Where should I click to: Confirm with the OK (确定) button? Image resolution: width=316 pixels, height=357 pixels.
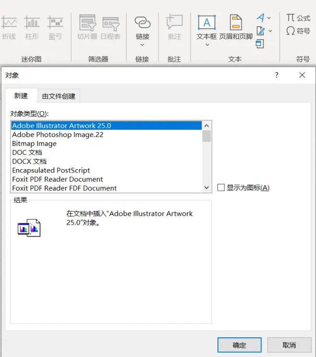coord(239,345)
